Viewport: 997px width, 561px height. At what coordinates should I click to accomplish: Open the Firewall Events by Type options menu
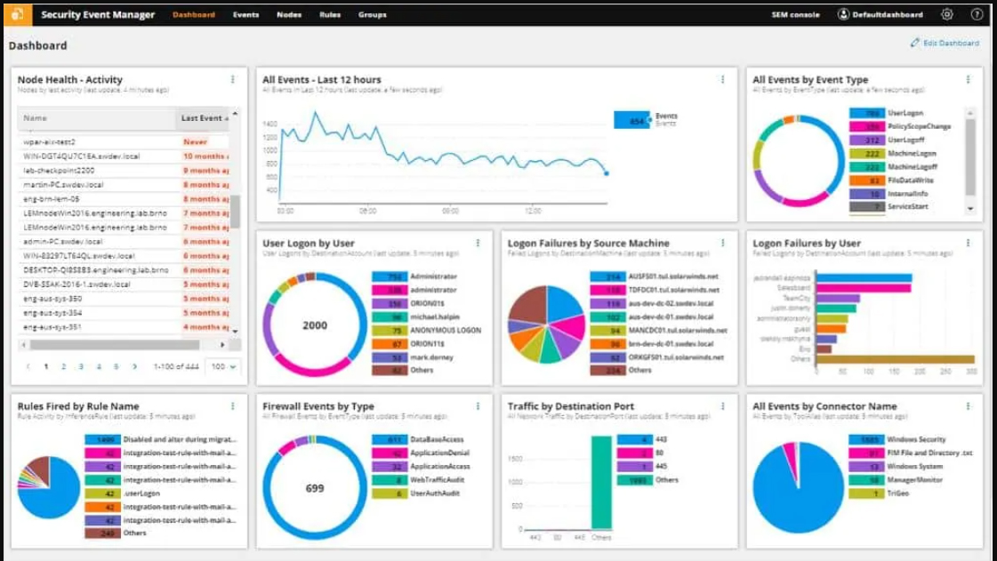coord(478,406)
